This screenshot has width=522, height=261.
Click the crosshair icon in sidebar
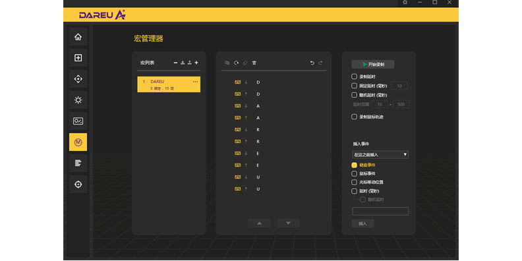tap(78, 184)
